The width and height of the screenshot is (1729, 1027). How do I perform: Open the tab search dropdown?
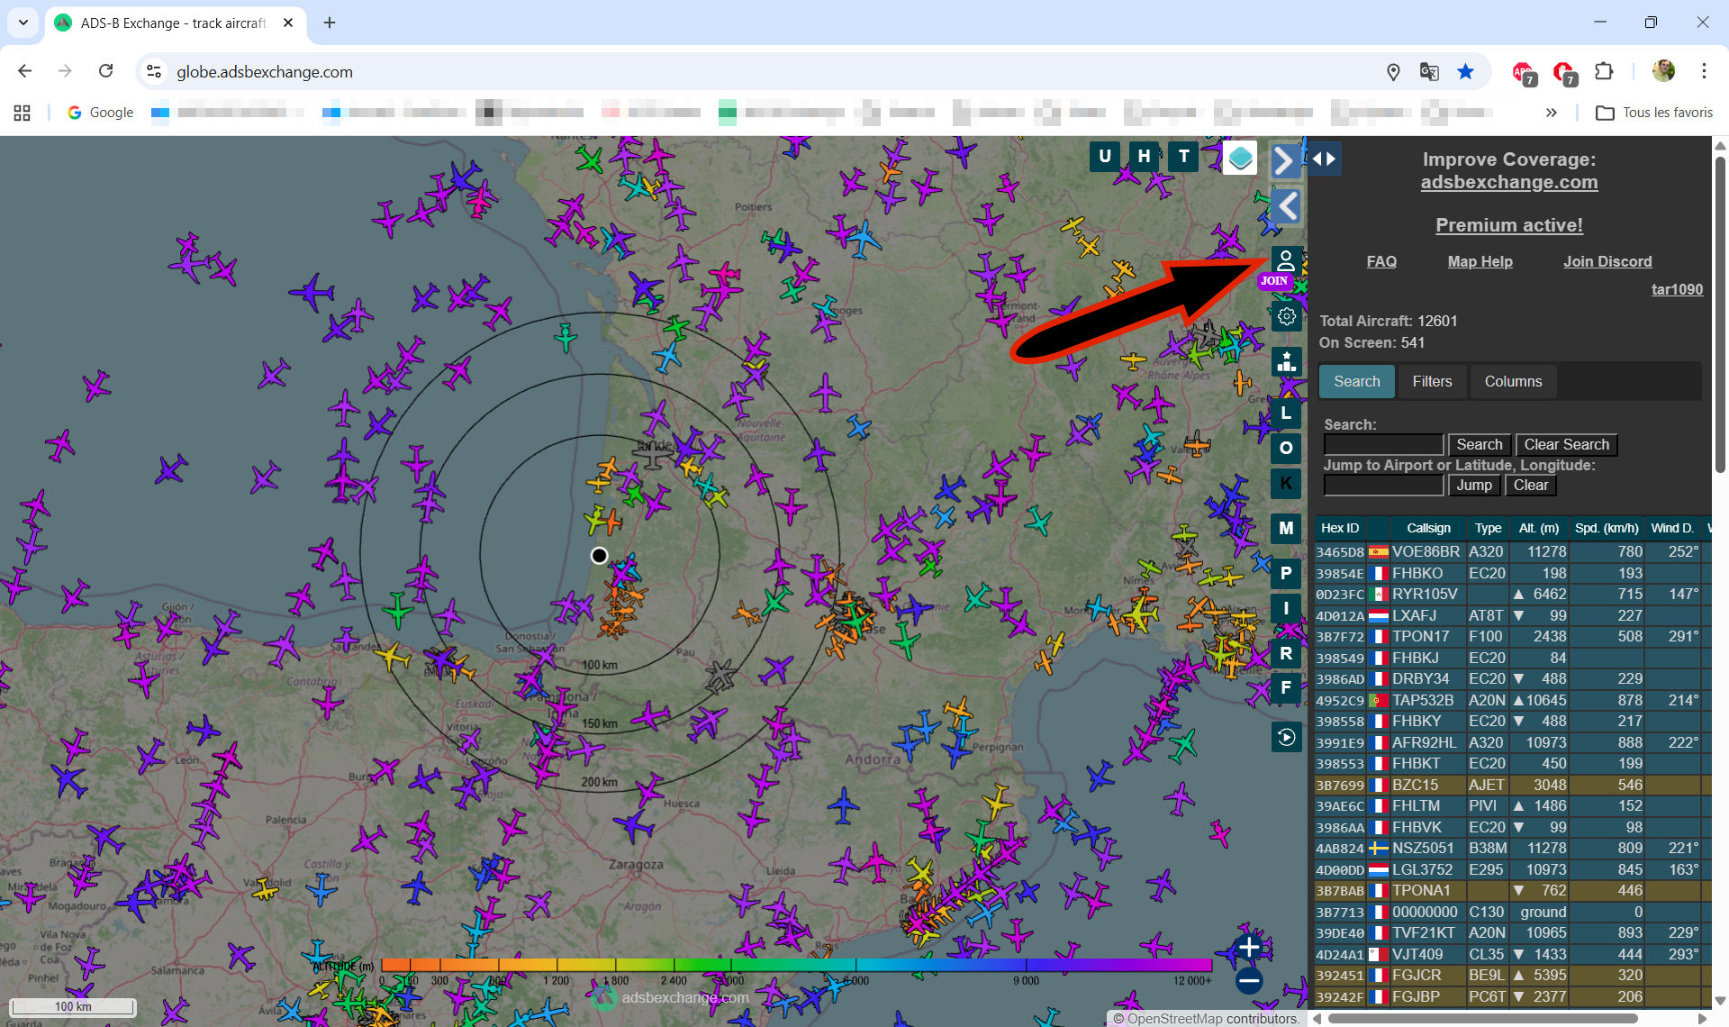(23, 23)
